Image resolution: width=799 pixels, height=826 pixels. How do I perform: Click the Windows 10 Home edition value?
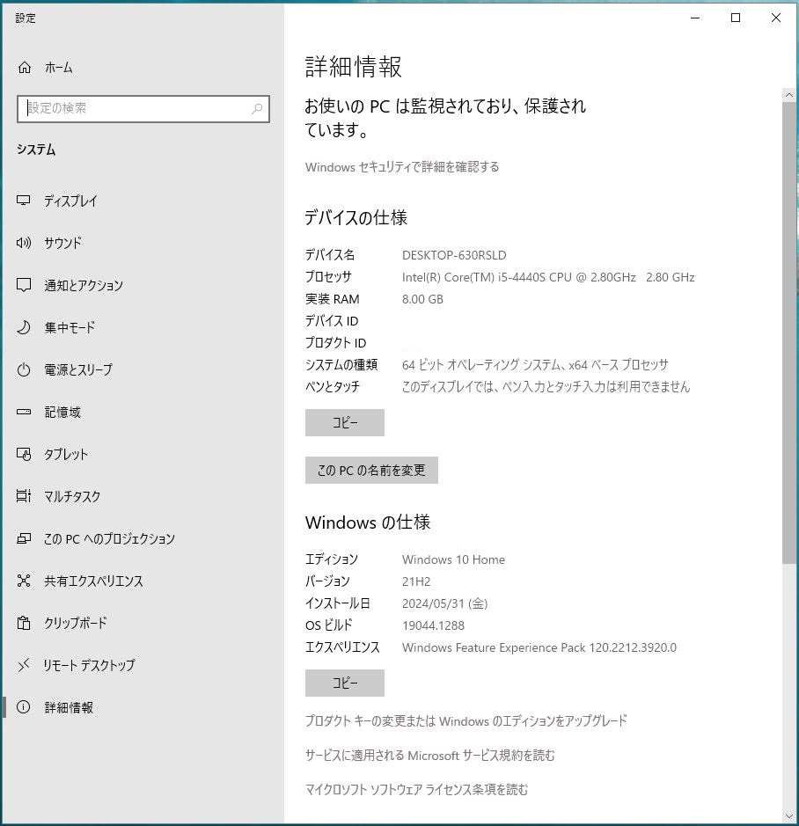tap(453, 559)
